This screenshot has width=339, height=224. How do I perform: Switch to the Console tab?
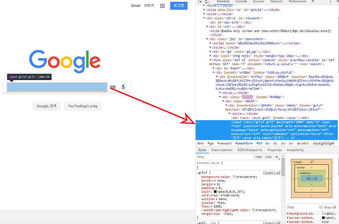pos(241,1)
